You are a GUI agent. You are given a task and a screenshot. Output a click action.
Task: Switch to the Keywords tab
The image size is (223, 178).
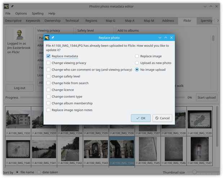[33, 21]
